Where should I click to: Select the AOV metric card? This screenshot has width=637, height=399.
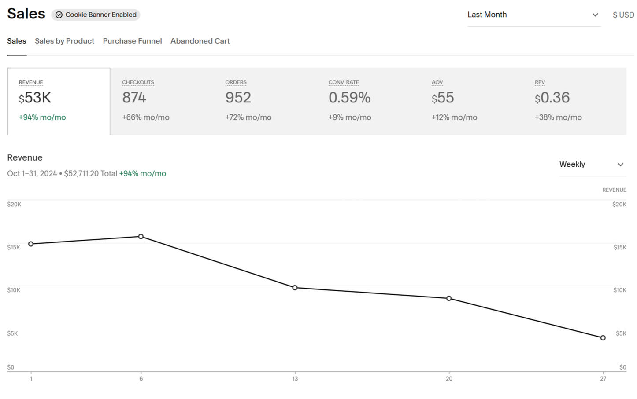tap(471, 101)
